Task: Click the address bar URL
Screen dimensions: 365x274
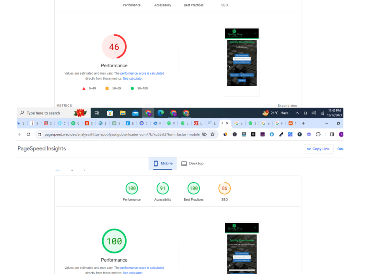Action: pos(122,134)
